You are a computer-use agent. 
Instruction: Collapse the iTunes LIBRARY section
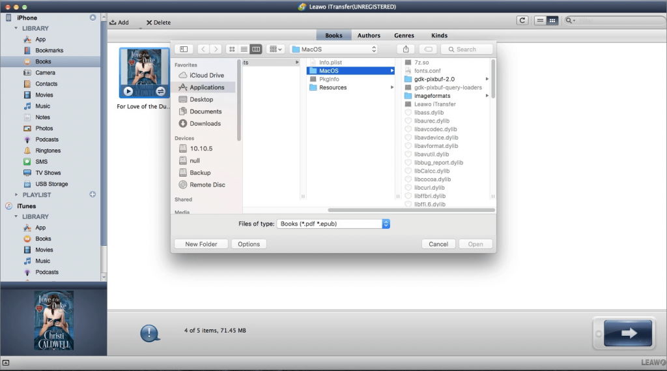16,216
